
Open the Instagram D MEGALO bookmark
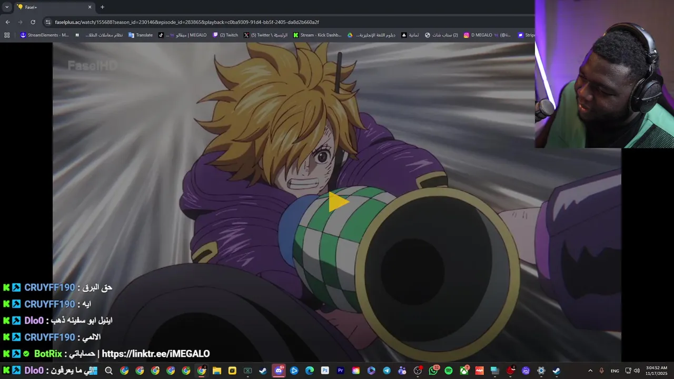coord(487,35)
